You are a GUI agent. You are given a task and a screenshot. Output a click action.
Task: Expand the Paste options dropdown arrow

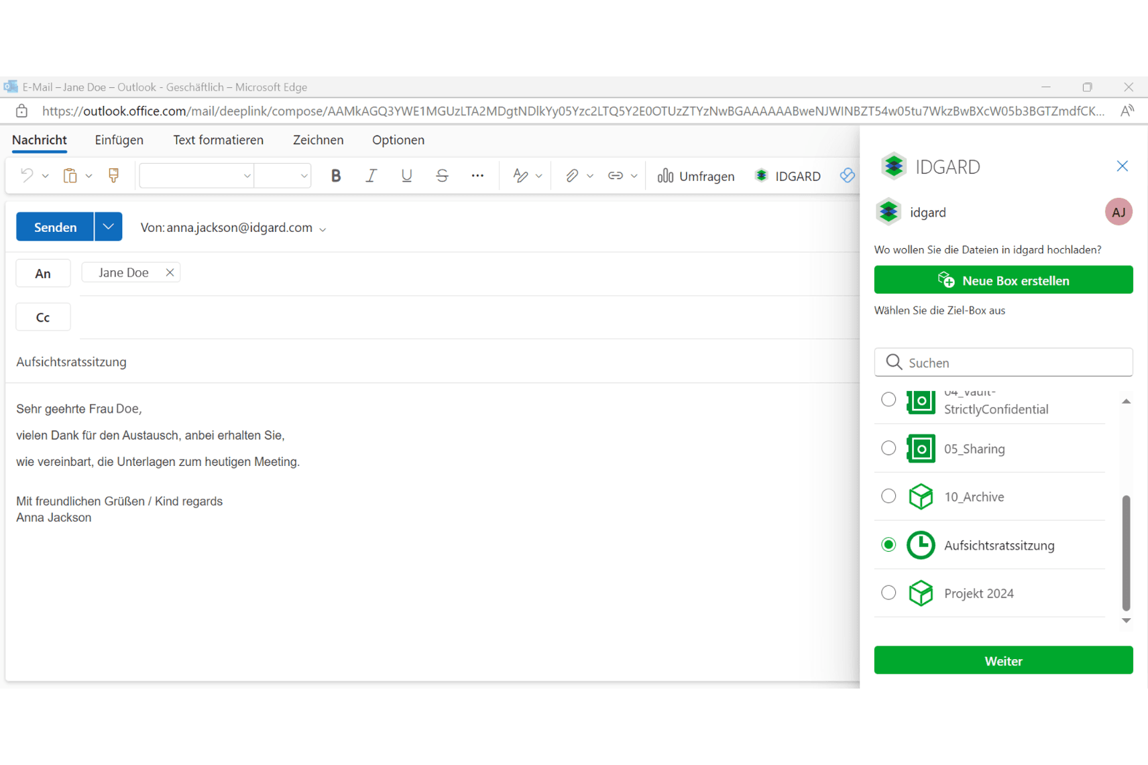coord(89,176)
